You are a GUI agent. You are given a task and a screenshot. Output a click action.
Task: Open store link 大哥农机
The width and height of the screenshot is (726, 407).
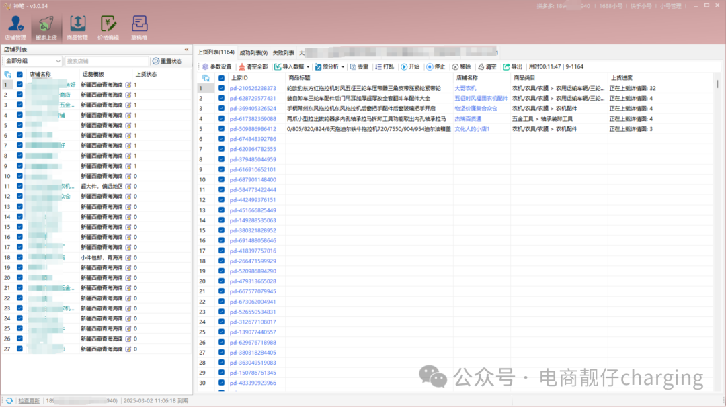pyautogui.click(x=465, y=88)
